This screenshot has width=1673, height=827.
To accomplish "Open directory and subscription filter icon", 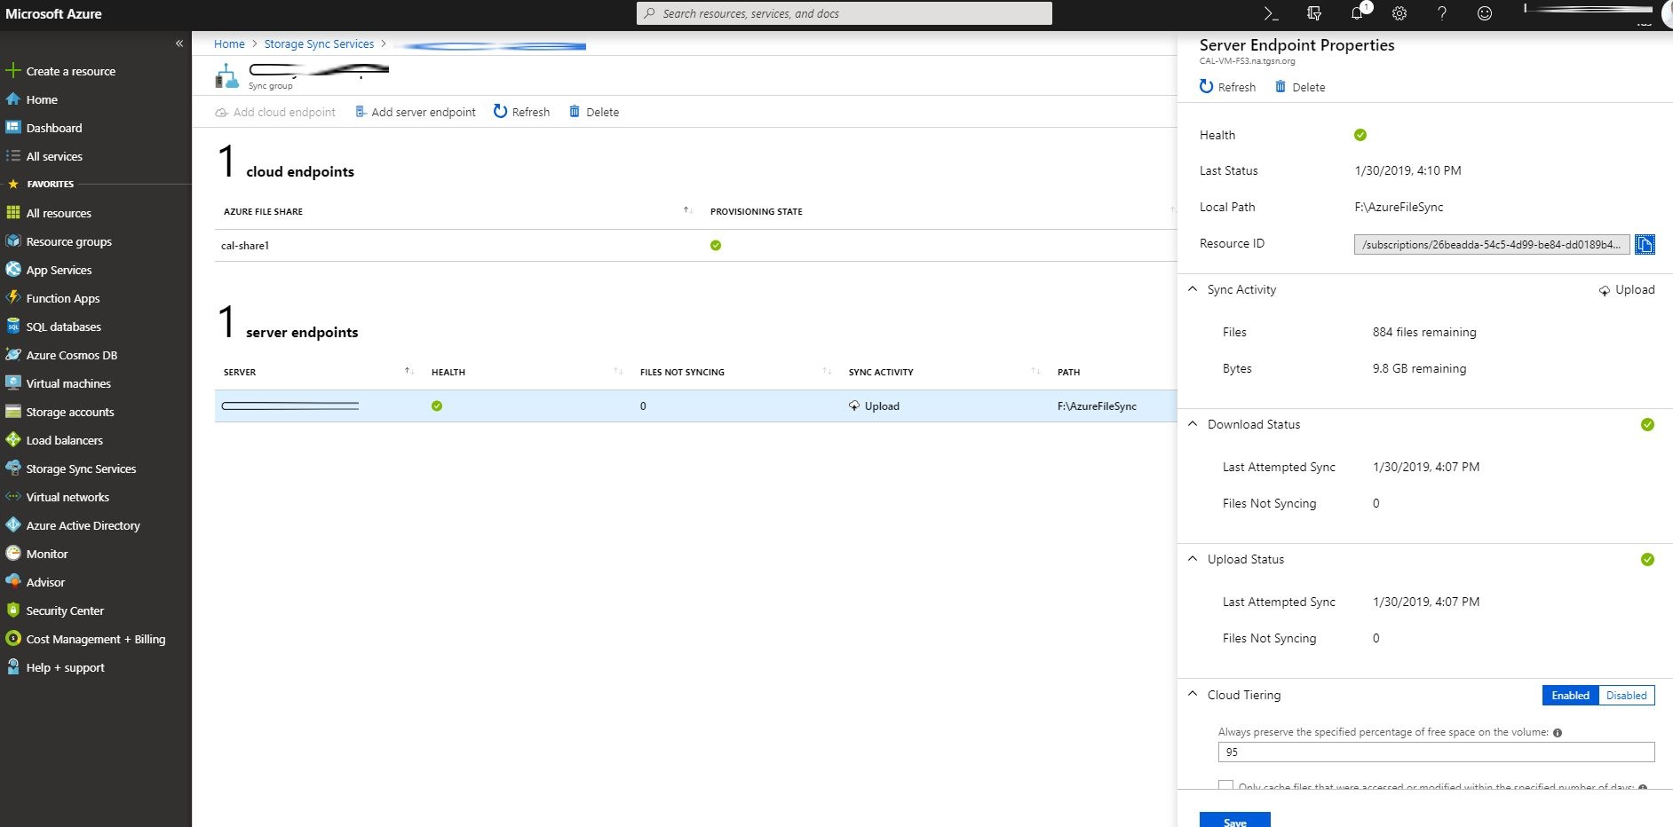I will tap(1314, 13).
